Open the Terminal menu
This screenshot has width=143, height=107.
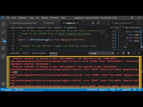click(x=54, y=18)
